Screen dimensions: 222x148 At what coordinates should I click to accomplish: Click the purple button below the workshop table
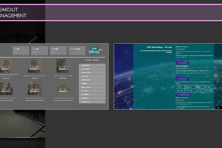click(x=184, y=95)
